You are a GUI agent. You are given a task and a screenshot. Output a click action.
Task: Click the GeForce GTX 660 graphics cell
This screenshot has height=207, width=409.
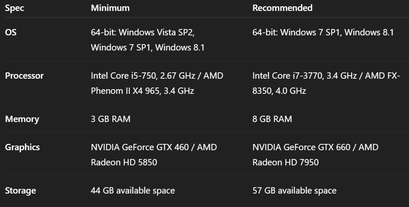click(x=315, y=154)
